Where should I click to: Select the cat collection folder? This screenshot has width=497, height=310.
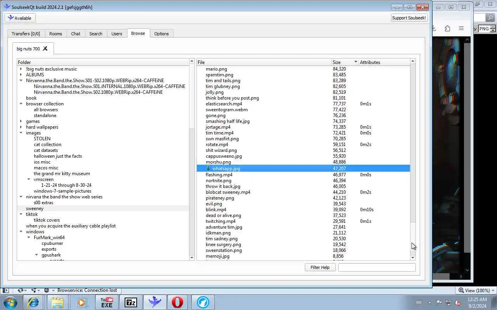pos(47,145)
